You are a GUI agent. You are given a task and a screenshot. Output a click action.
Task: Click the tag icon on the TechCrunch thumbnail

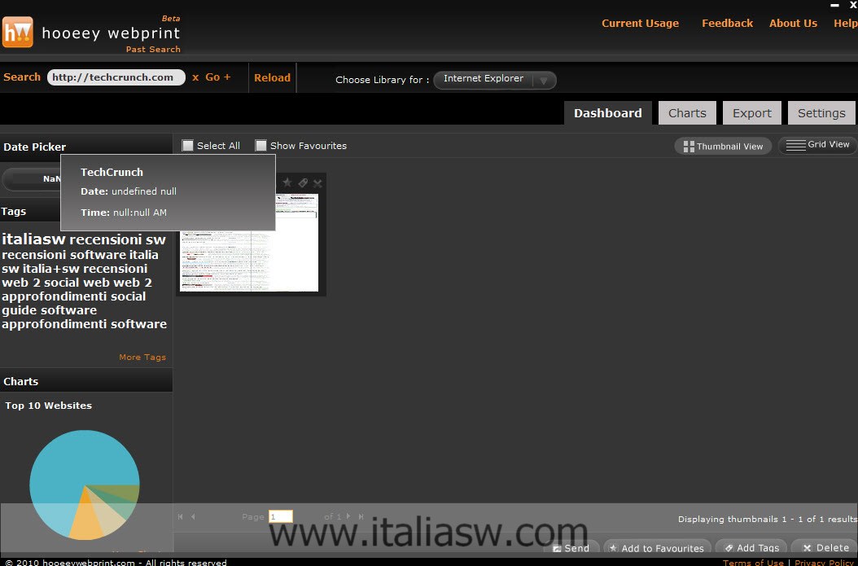(303, 182)
